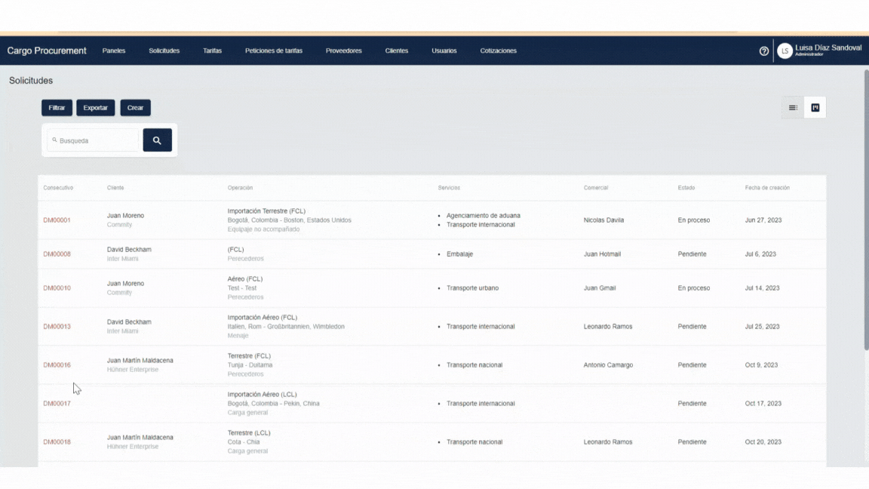Click the Exportar button
Image resolution: width=869 pixels, height=489 pixels.
pos(95,108)
